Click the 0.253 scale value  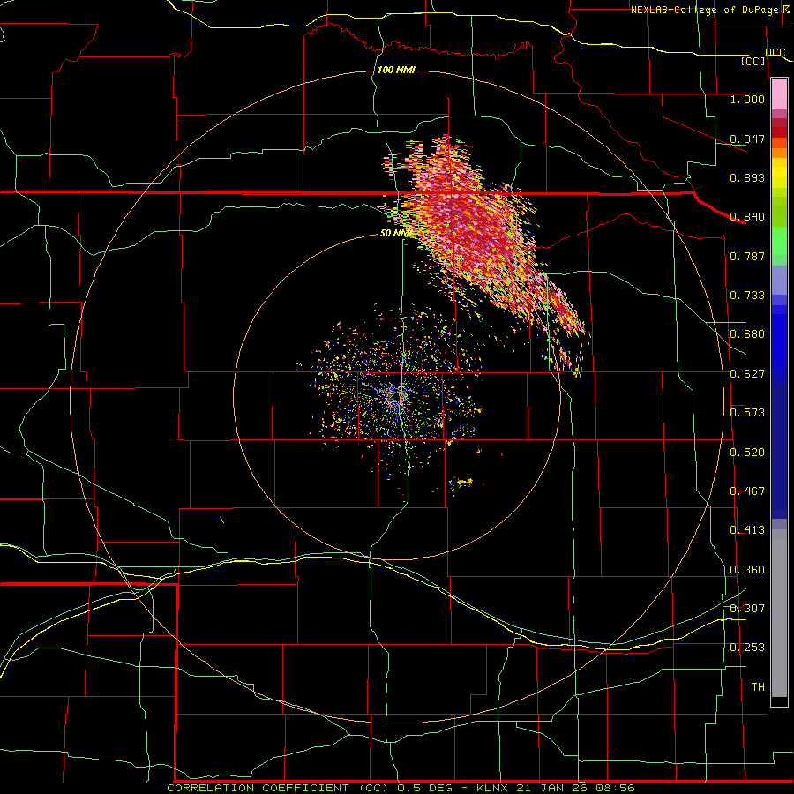[747, 648]
